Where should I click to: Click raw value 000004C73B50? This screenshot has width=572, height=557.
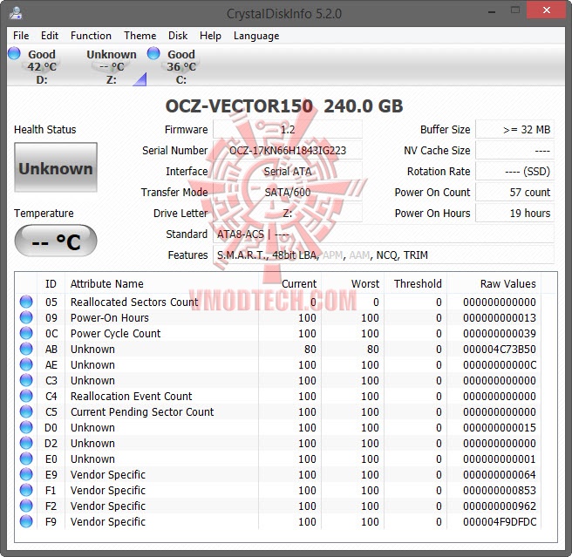(499, 349)
